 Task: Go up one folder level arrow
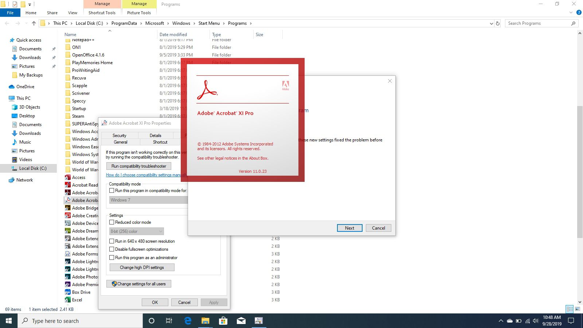click(x=34, y=23)
